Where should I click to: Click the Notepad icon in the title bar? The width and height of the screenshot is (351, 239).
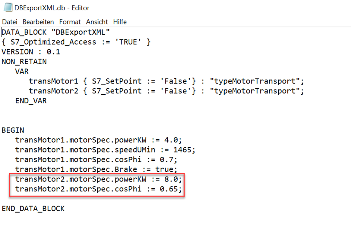8,8
